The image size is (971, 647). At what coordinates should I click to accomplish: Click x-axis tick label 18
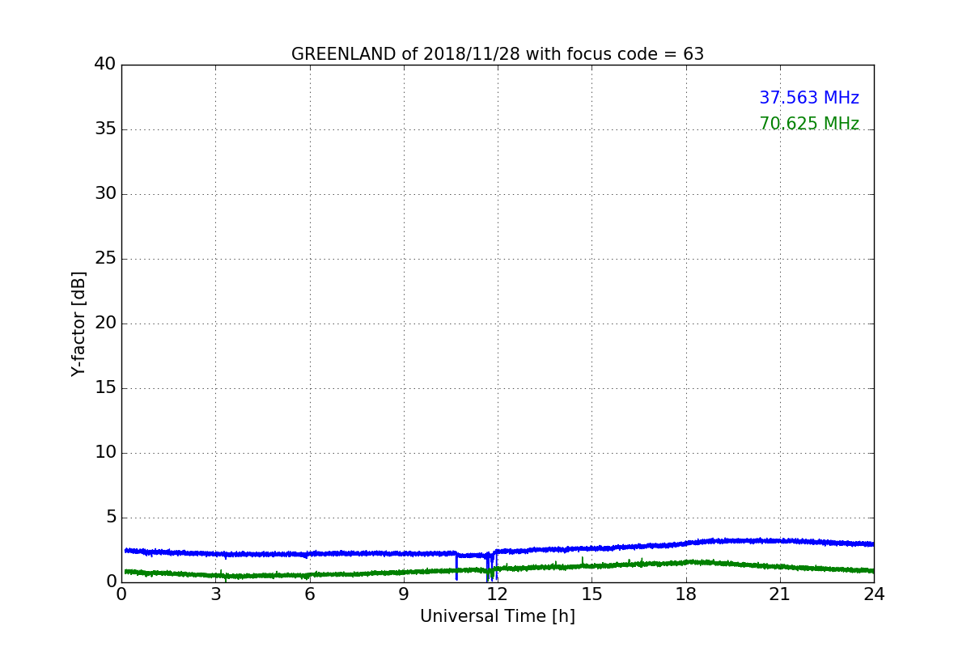[686, 594]
